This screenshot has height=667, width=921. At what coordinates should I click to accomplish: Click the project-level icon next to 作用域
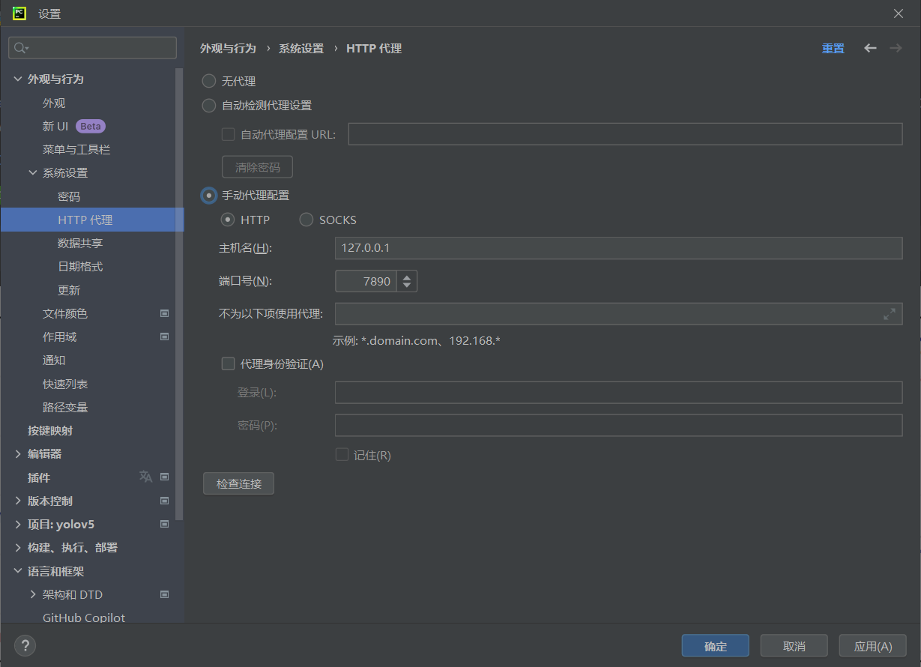click(x=165, y=336)
